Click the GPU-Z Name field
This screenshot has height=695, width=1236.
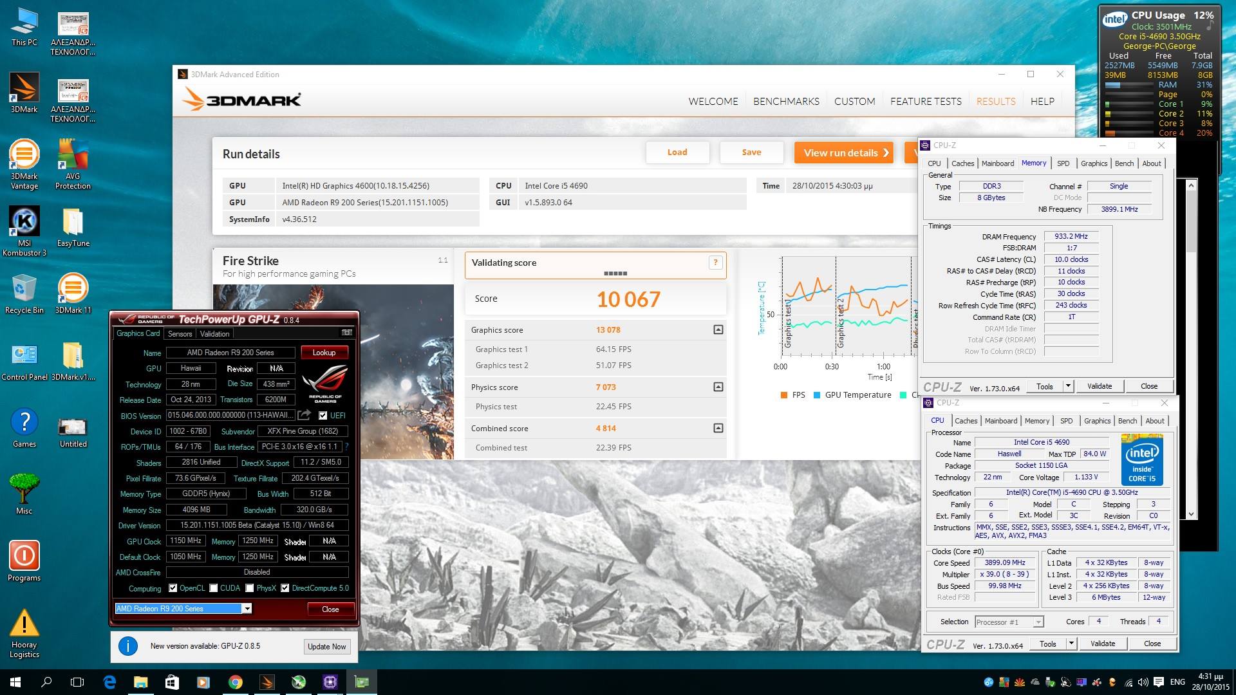230,353
